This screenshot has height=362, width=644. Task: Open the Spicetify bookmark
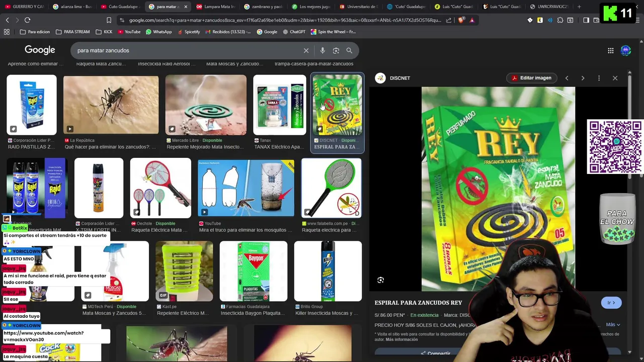[x=188, y=32]
